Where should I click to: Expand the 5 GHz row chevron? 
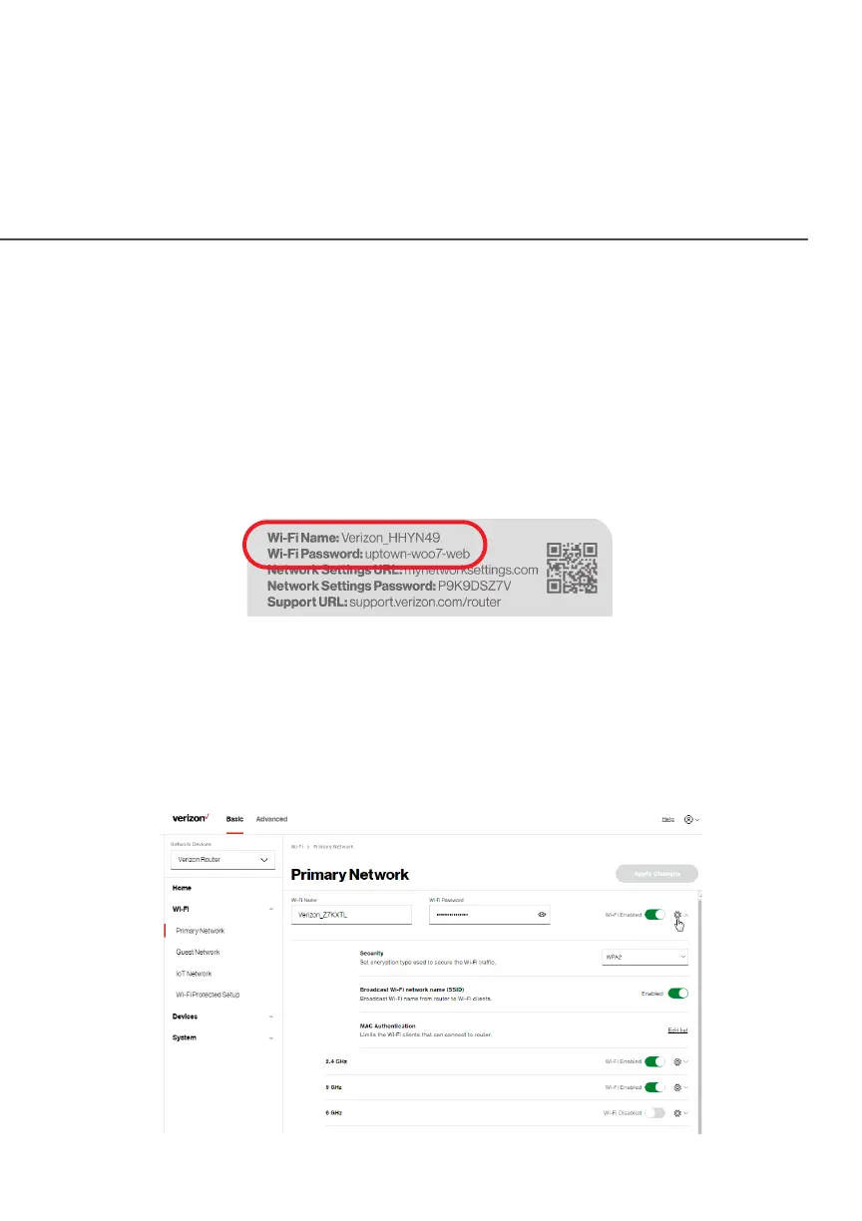pyautogui.click(x=687, y=1086)
